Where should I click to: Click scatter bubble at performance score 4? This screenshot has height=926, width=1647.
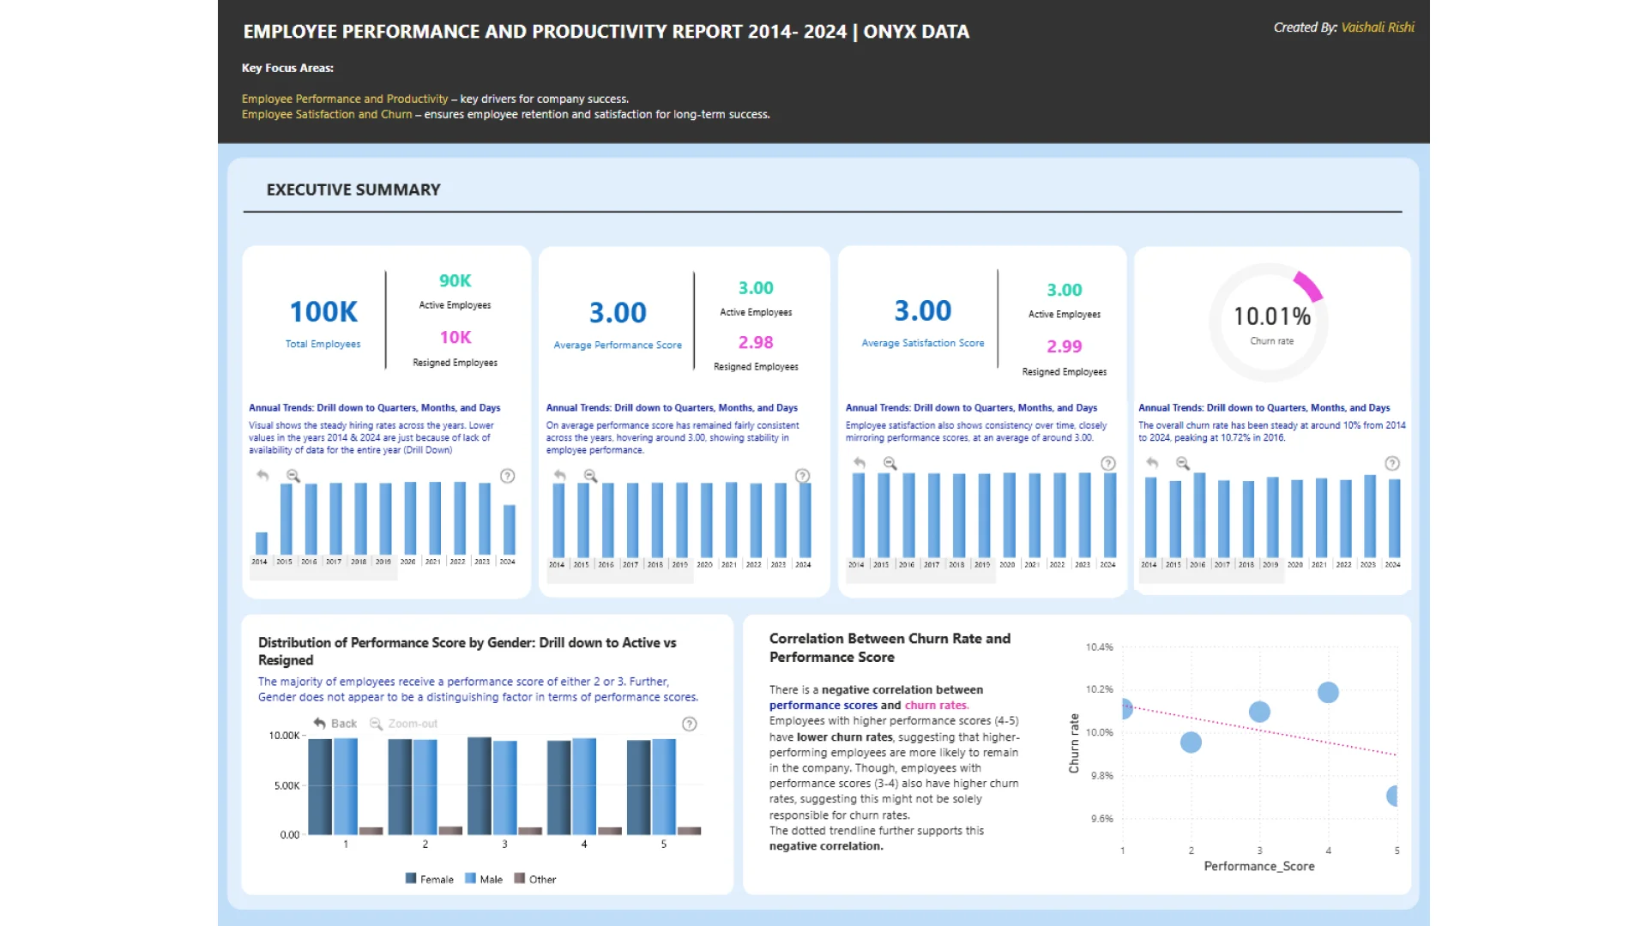1328,692
